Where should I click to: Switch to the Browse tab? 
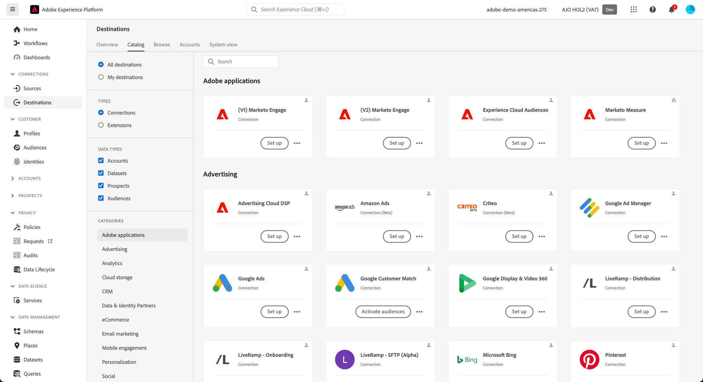(x=162, y=44)
